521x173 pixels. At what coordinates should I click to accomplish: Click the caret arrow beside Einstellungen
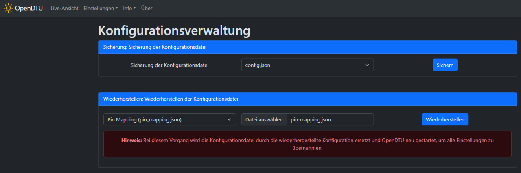tap(117, 9)
